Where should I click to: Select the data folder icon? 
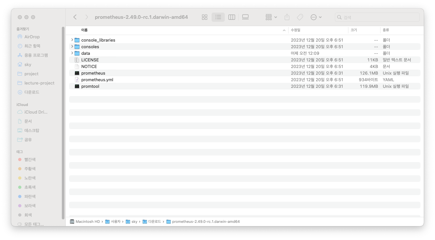(x=77, y=53)
